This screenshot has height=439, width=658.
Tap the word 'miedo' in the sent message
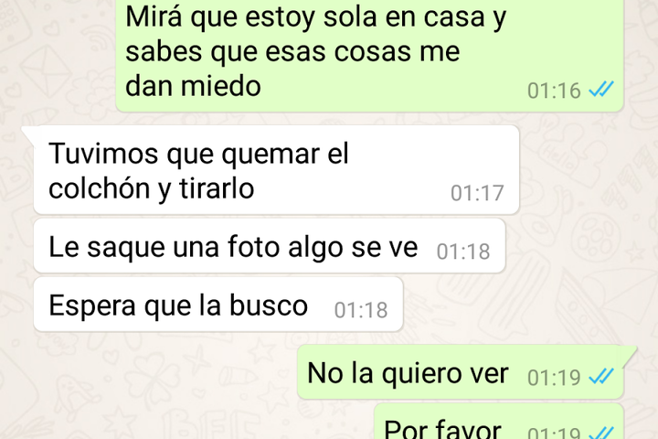pos(221,86)
